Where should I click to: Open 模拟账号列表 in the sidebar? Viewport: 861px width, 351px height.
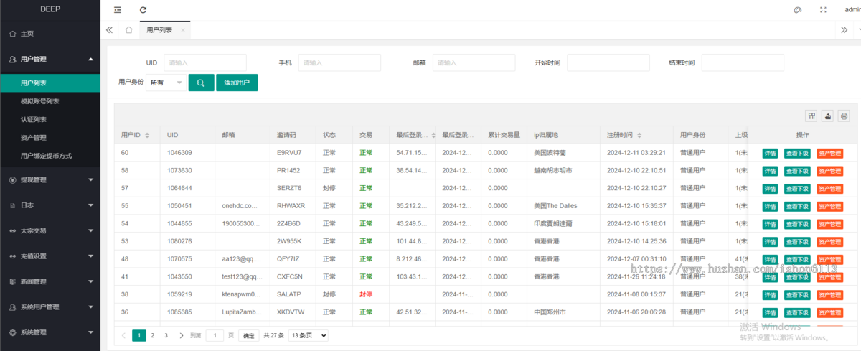(x=50, y=101)
